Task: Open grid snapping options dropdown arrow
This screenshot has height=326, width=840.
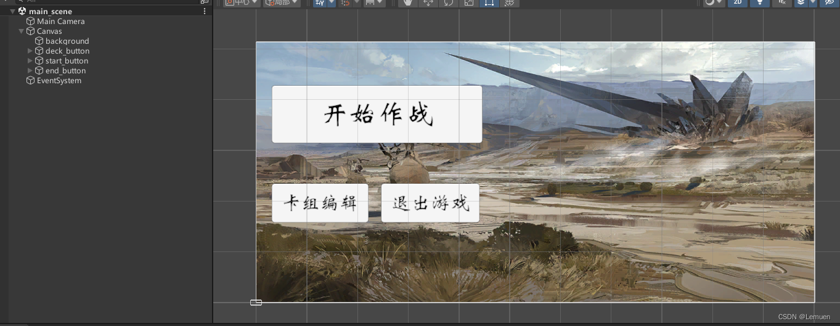Action: tap(332, 2)
